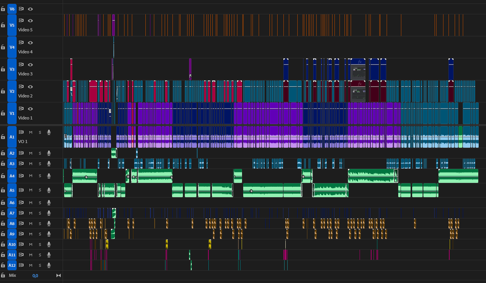Screen dimensions: 486x283
Task: Toggle sync lock on A1 VO 1 track
Action: pyautogui.click(x=21, y=132)
